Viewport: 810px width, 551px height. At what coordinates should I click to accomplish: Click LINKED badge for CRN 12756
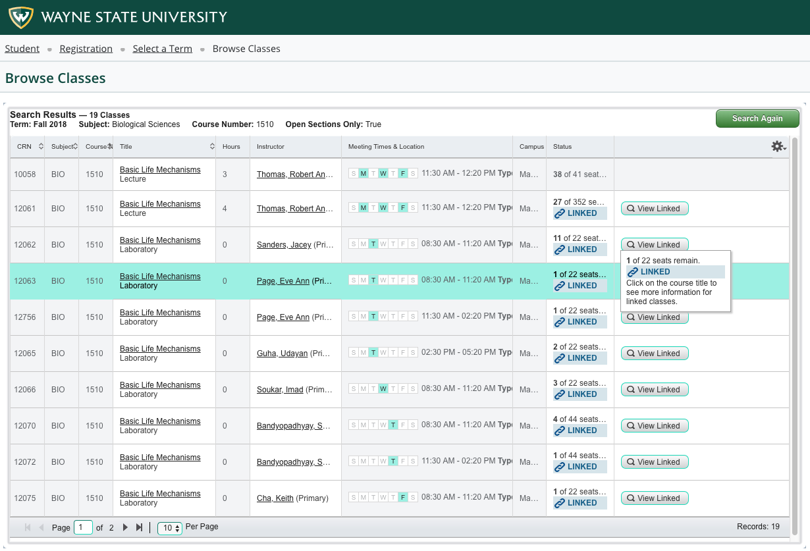580,322
